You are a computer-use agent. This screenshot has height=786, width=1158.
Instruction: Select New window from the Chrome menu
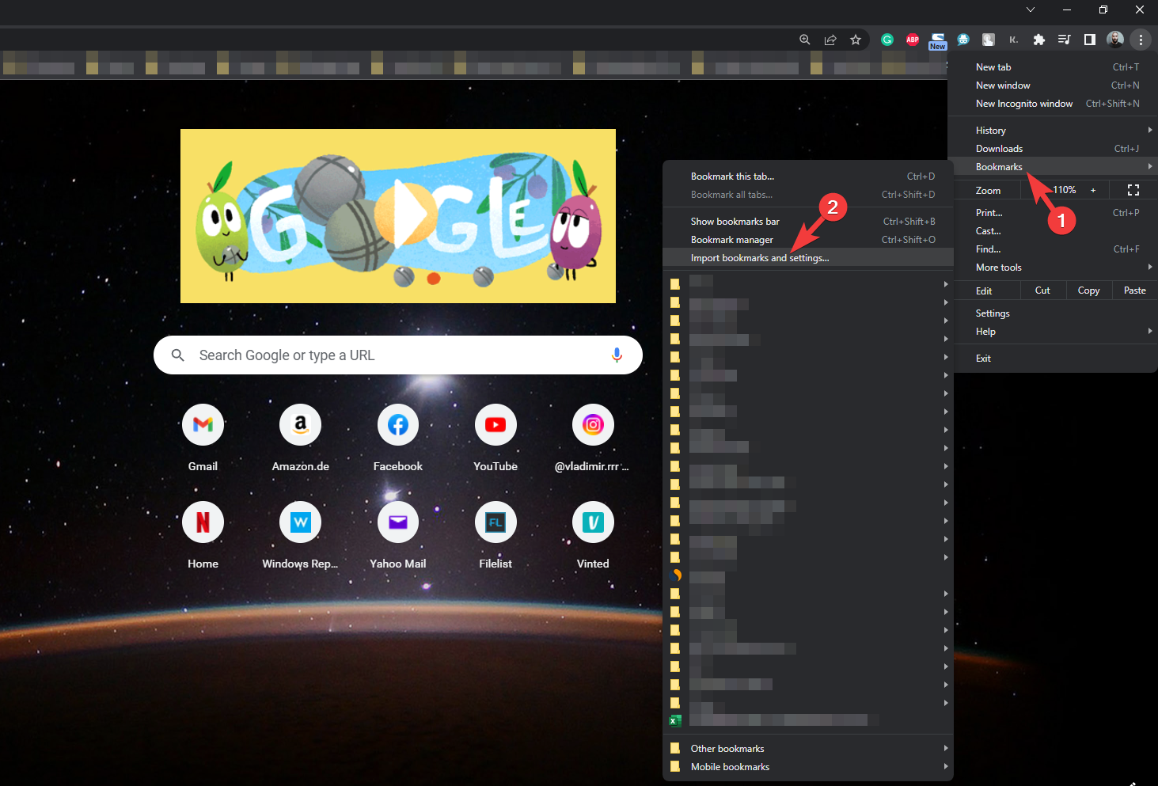[x=1053, y=85]
